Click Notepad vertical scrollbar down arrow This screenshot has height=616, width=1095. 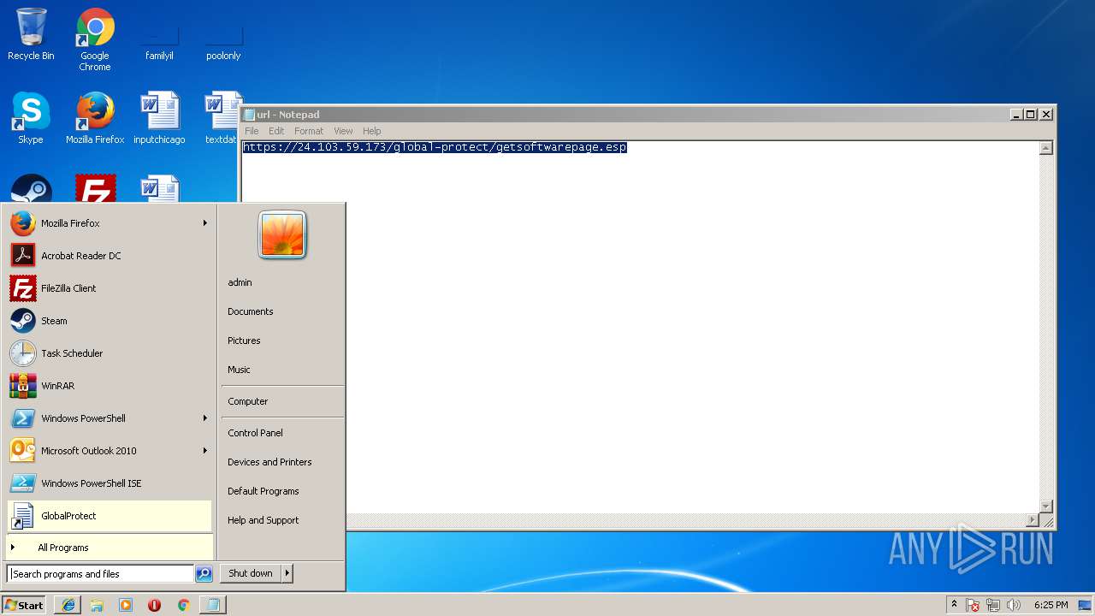[1045, 506]
